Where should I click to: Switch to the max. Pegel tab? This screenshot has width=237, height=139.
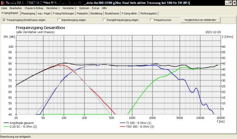point(44,13)
